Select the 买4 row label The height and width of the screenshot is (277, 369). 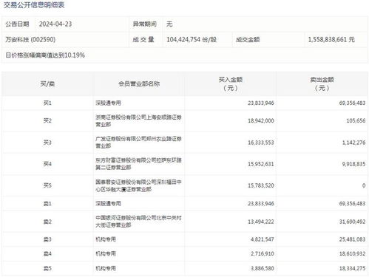tap(47, 164)
